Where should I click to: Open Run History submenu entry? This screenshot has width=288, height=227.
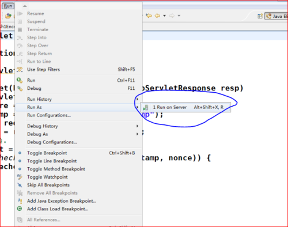click(x=79, y=99)
